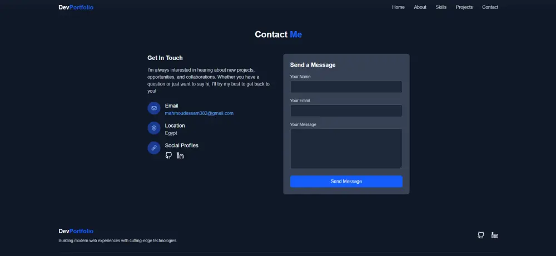Image resolution: width=556 pixels, height=256 pixels.
Task: Click the DevPortfolio logo in header
Action: coord(76,7)
